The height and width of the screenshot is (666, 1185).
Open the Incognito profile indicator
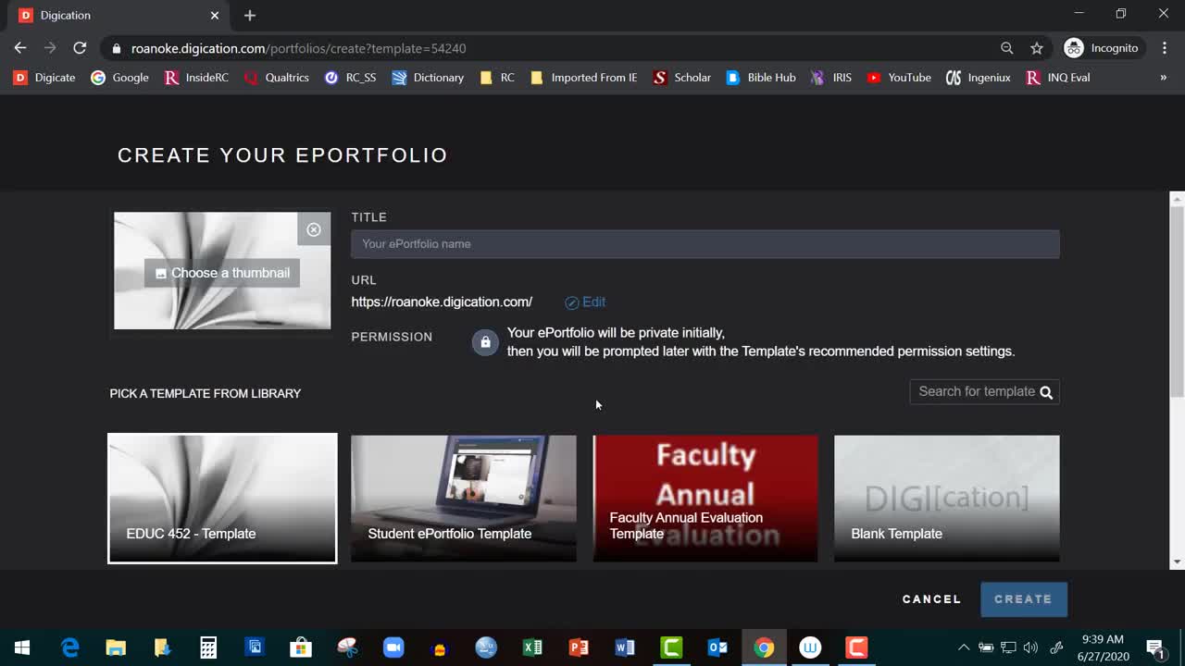point(1102,48)
